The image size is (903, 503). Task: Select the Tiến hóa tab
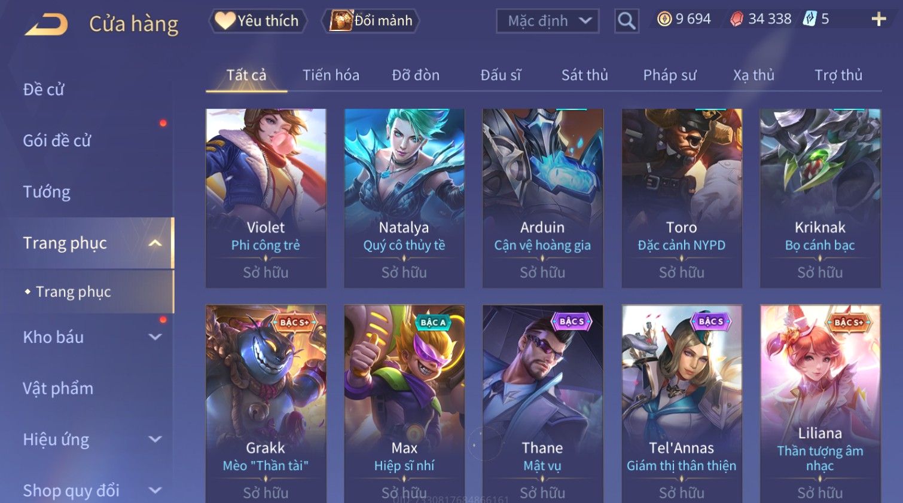(331, 75)
